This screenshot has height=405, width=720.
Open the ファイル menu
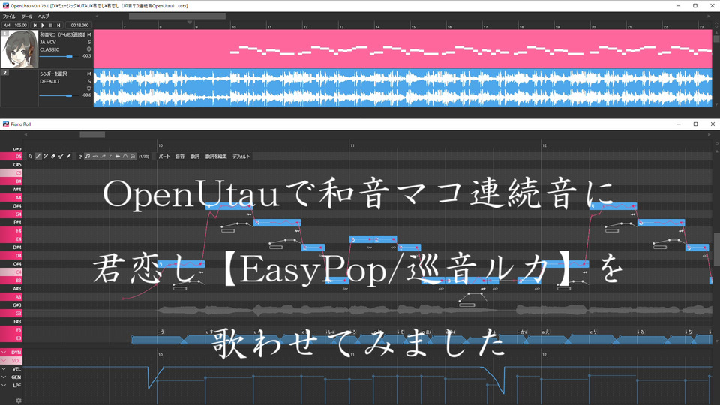[x=9, y=16]
